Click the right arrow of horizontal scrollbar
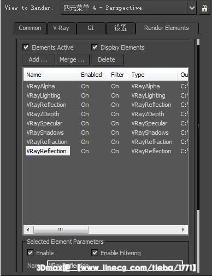This screenshot has width=212, height=277. 184,230
